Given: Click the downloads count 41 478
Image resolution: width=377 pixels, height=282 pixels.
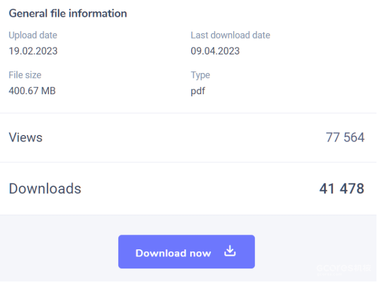Looking at the screenshot, I should tap(342, 189).
